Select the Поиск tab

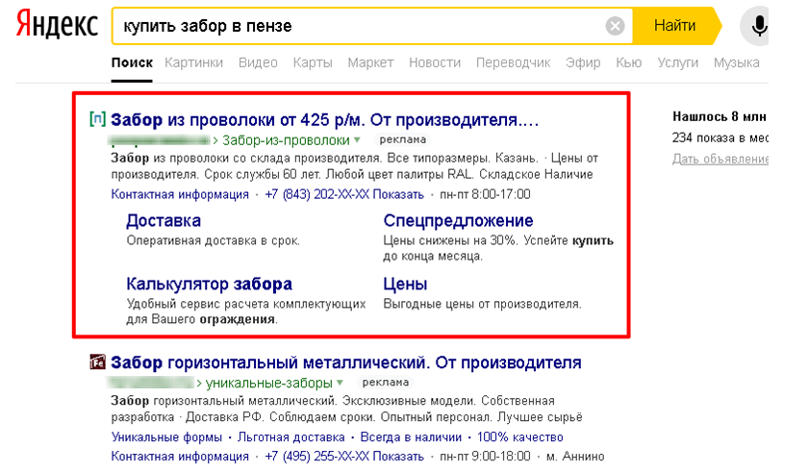(132, 62)
